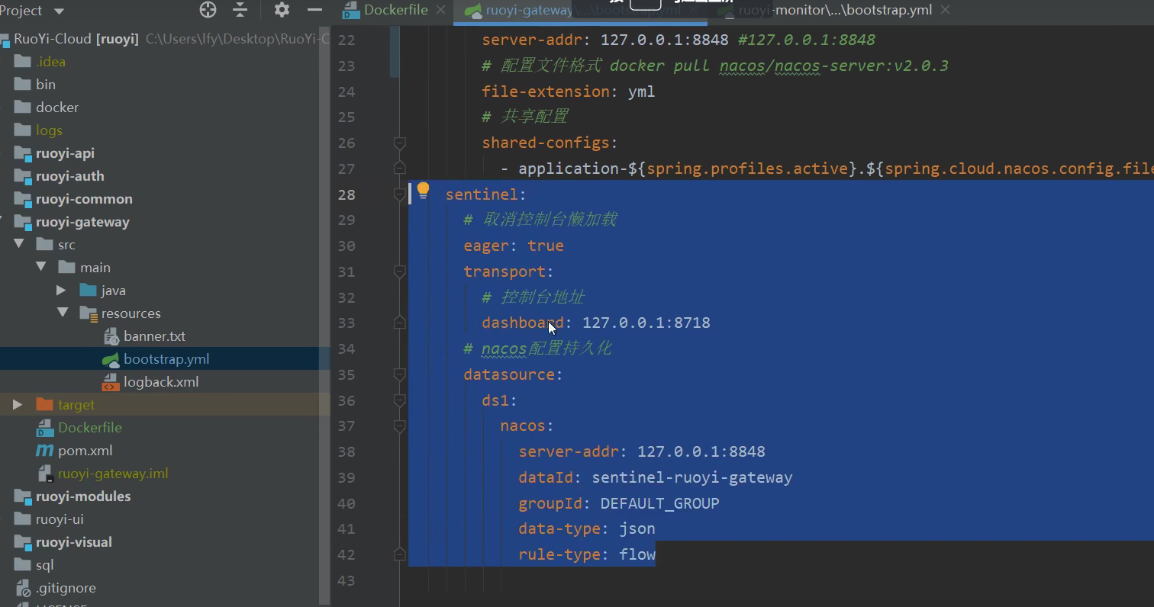
Task: Open Dockerfile in project tree
Action: (89, 428)
